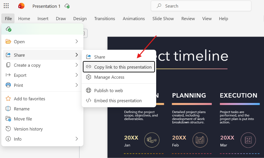Click the Version history clock icon
The height and width of the screenshot is (158, 264).
[x=8, y=129]
